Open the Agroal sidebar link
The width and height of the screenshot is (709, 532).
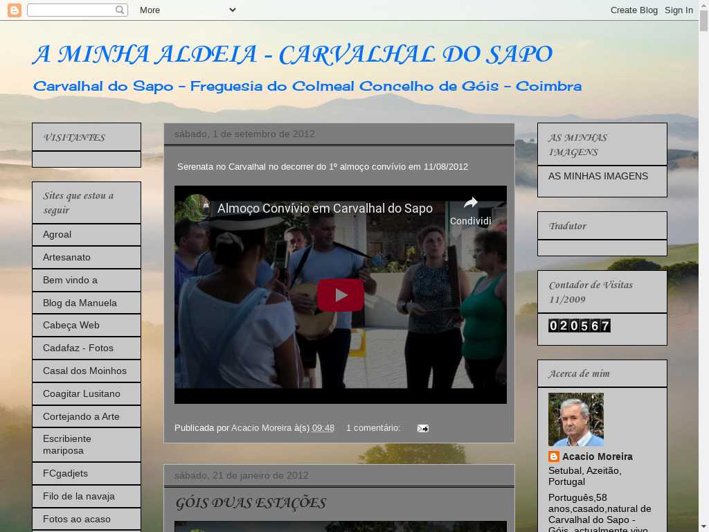(x=57, y=234)
